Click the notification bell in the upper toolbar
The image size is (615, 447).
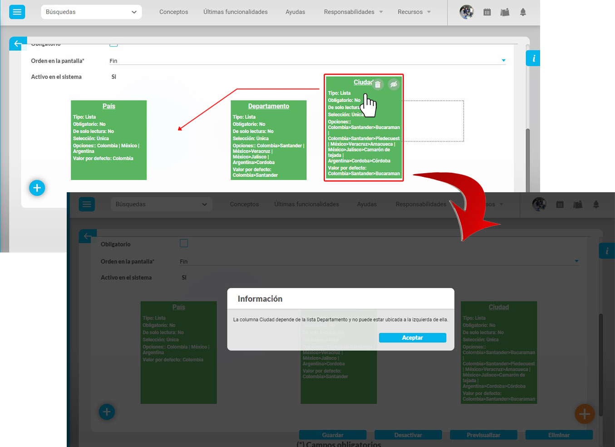(523, 12)
